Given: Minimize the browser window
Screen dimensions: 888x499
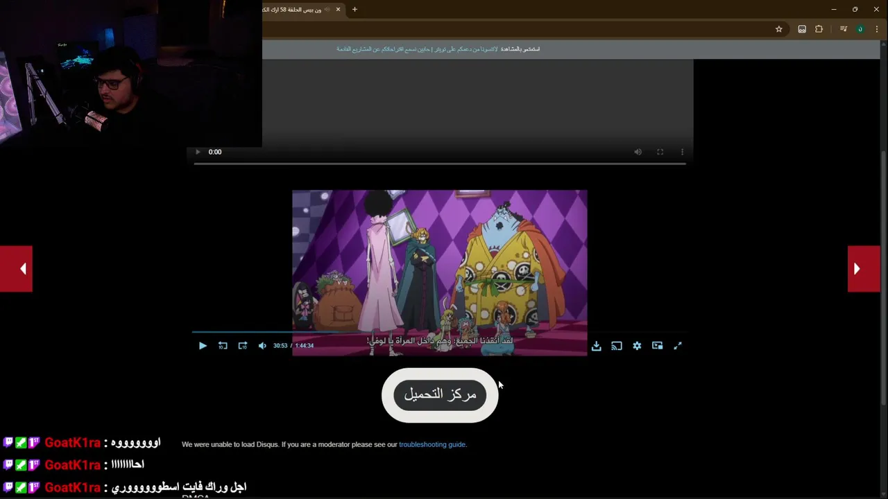Looking at the screenshot, I should (x=833, y=10).
